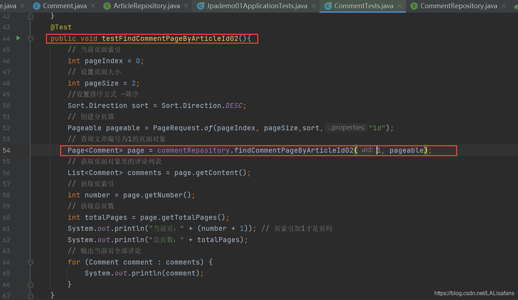Click line number 54 in the gutter
This screenshot has width=518, height=300.
pyautogui.click(x=6, y=150)
